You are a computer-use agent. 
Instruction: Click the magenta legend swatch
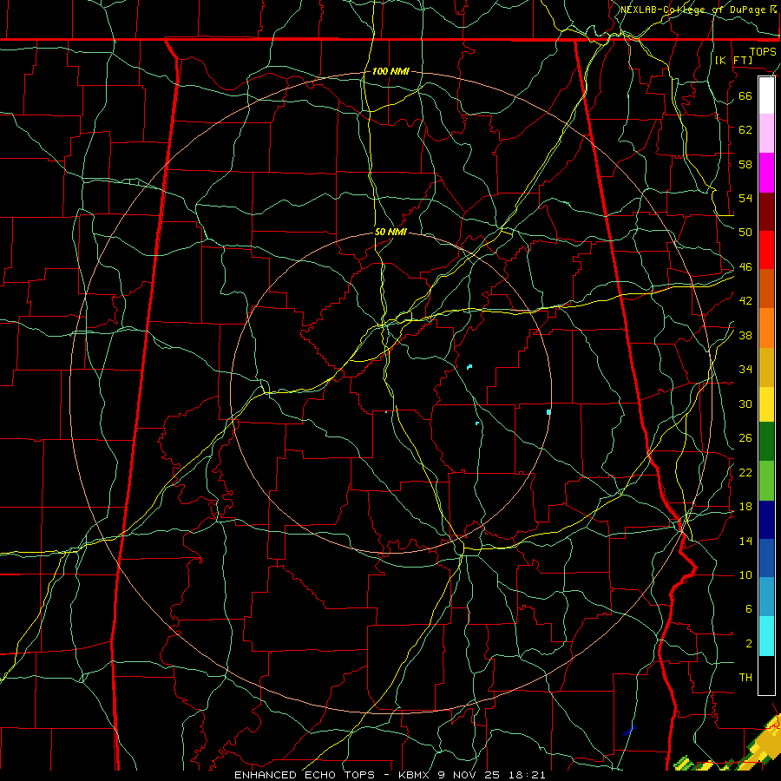click(x=766, y=173)
